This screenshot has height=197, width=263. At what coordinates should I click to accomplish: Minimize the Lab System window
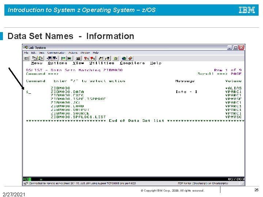[230, 47]
